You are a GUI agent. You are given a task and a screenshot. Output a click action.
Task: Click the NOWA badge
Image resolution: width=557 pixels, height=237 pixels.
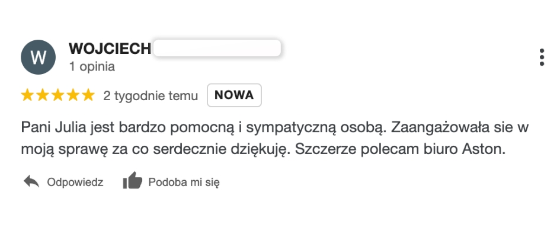tap(234, 95)
